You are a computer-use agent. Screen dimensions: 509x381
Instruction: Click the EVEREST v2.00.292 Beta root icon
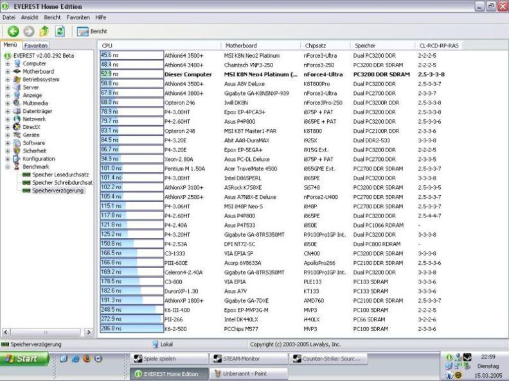(8, 56)
